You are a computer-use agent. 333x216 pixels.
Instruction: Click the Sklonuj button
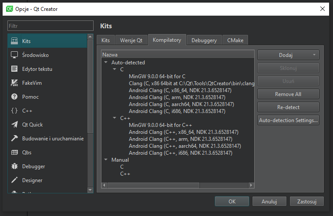(288, 68)
